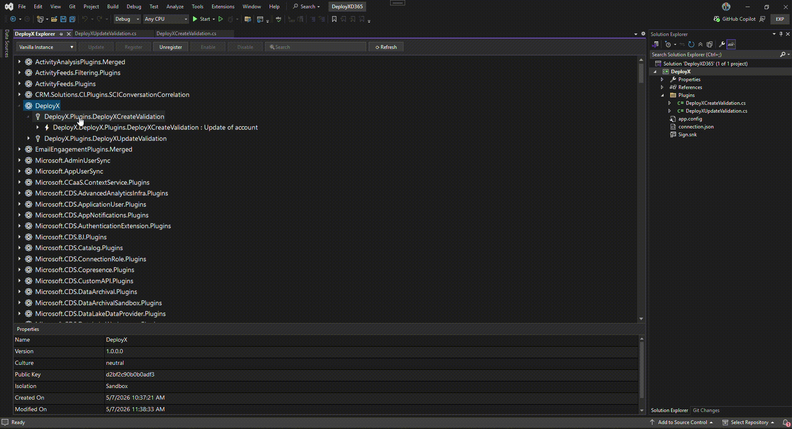
Task: Click the notifications bell in status bar
Action: (785, 422)
